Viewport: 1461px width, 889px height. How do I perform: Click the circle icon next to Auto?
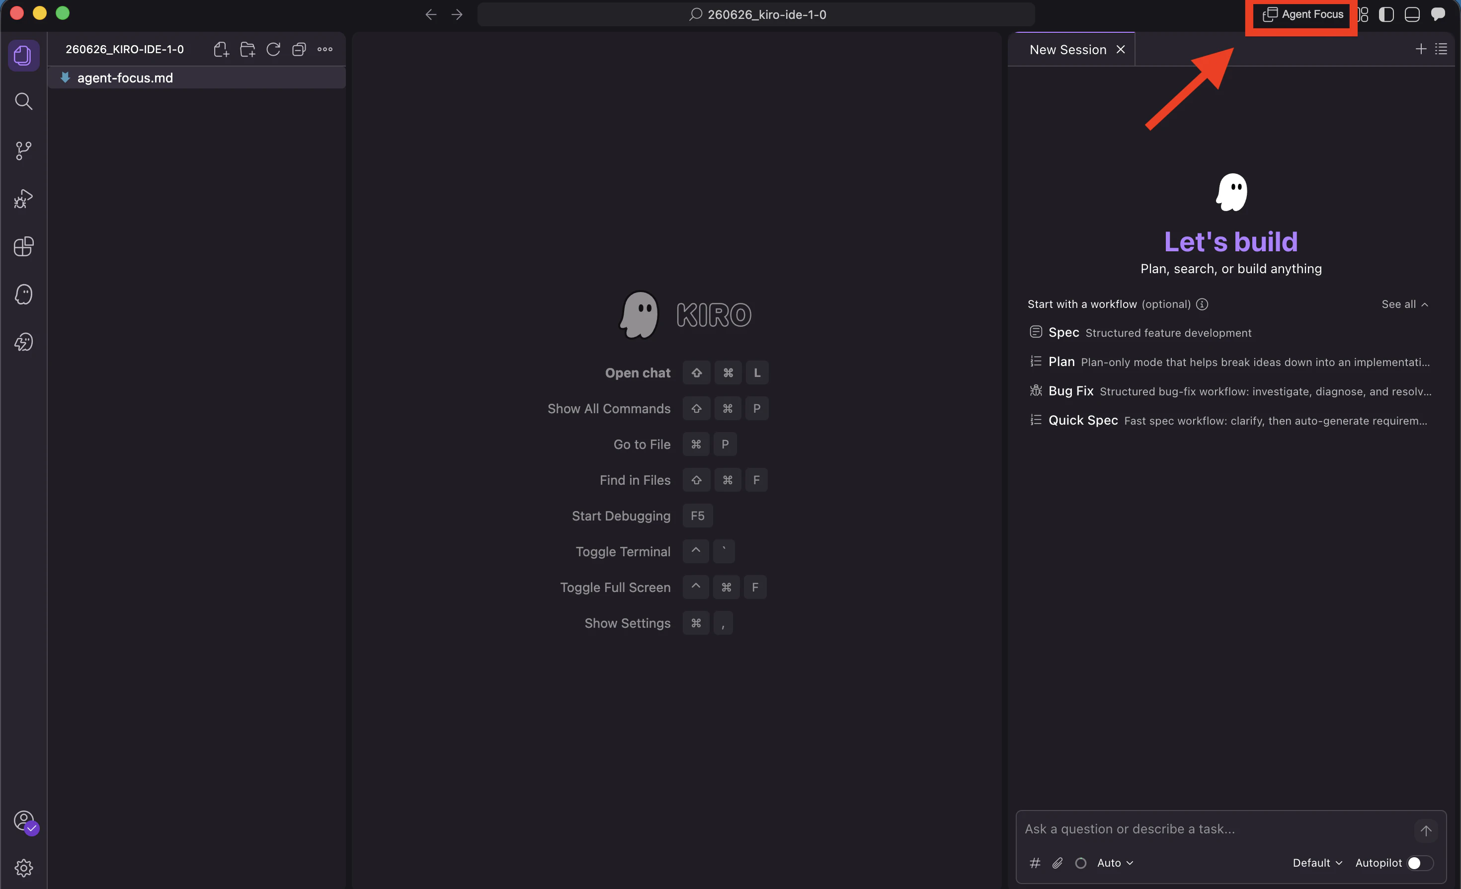click(1081, 863)
